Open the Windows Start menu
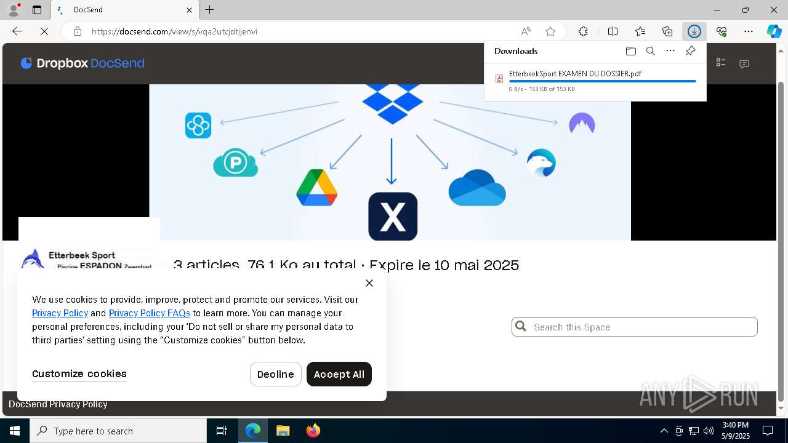Image resolution: width=788 pixels, height=443 pixels. (15, 431)
